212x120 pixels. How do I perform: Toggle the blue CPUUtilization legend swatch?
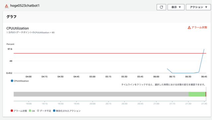coord(12,81)
